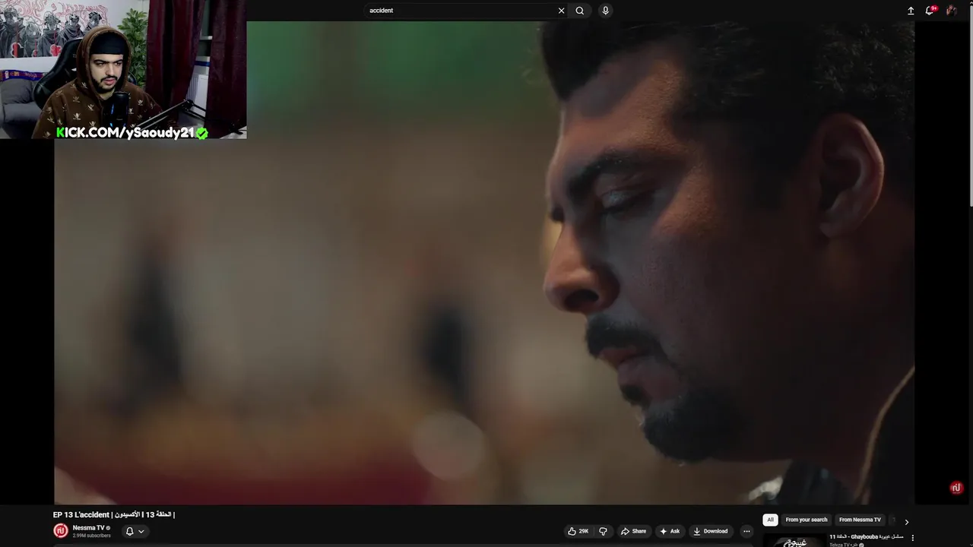Like the video showing 29K likes
973x547 pixels.
[578, 532]
